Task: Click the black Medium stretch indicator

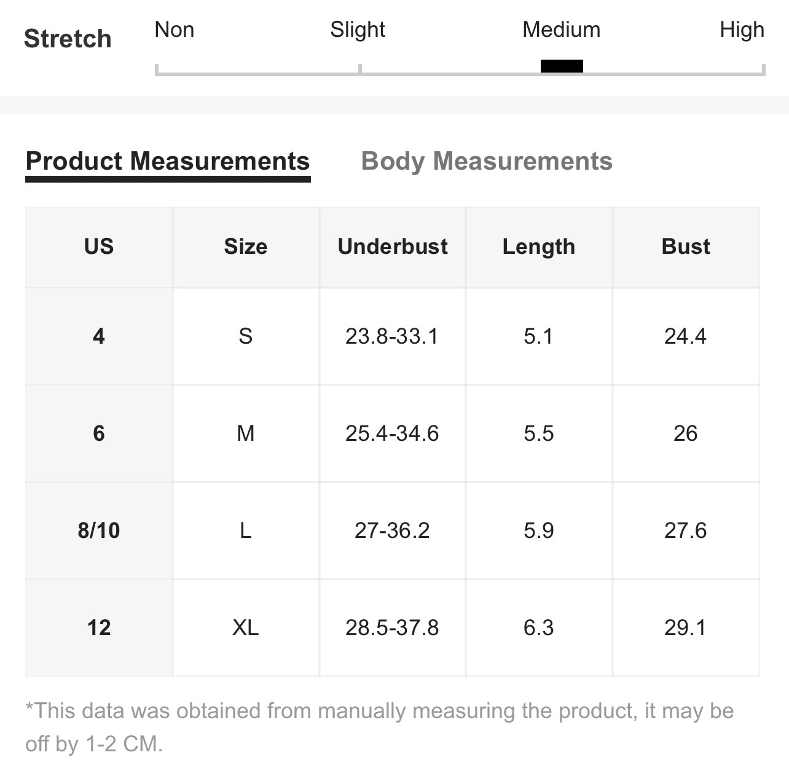Action: pyautogui.click(x=562, y=66)
